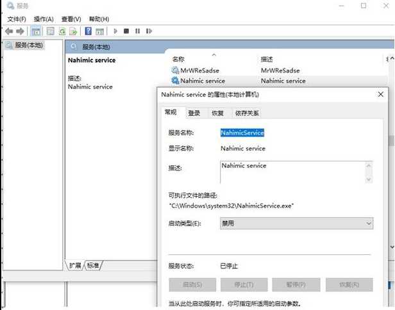This screenshot has height=310, width=395.
Task: Click the Forward arrow toolbar icon
Action: tap(20, 31)
